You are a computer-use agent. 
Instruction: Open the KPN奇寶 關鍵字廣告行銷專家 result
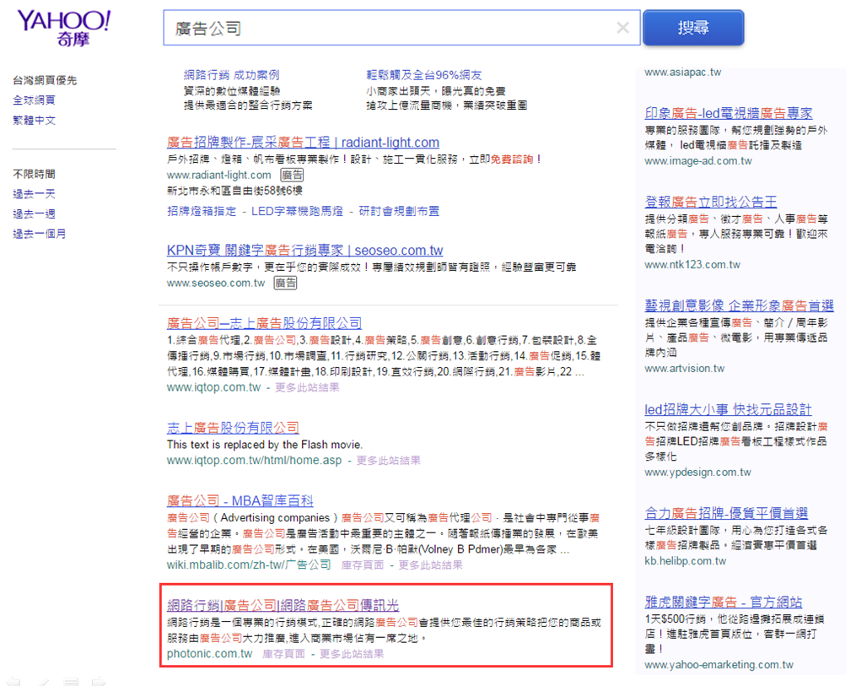point(304,251)
